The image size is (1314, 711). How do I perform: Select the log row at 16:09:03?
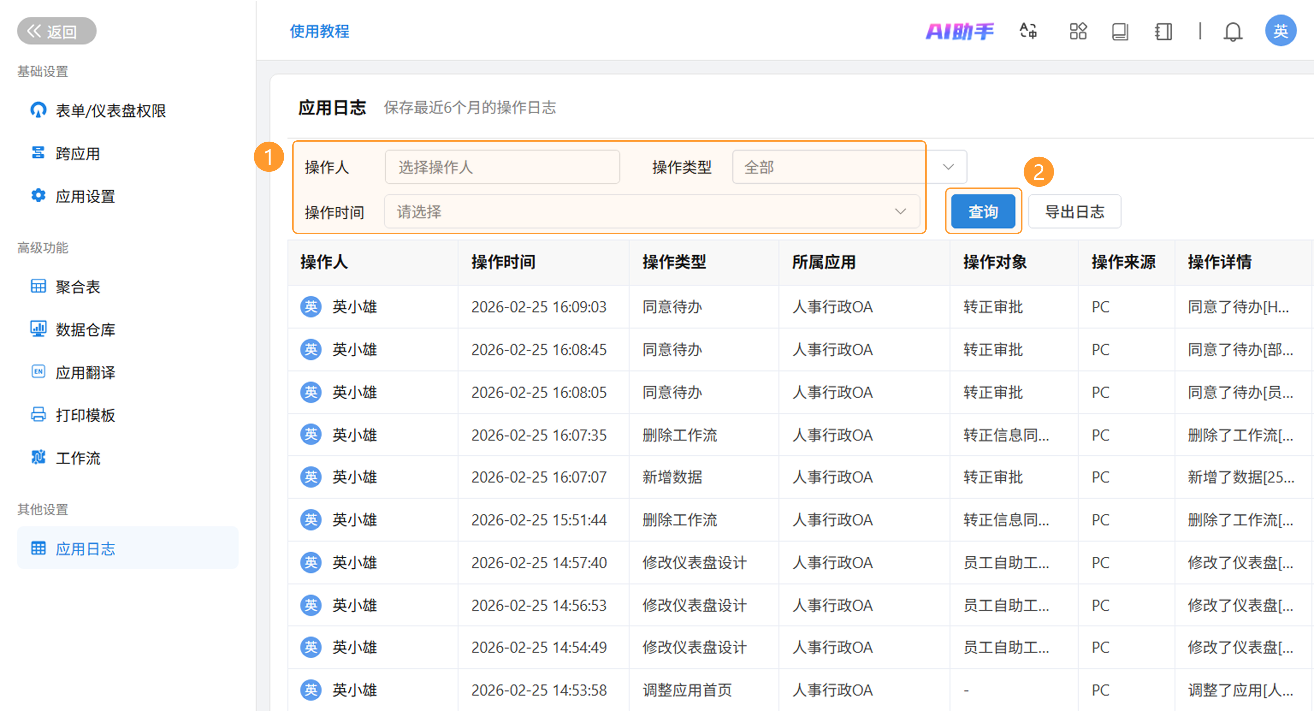click(x=538, y=307)
